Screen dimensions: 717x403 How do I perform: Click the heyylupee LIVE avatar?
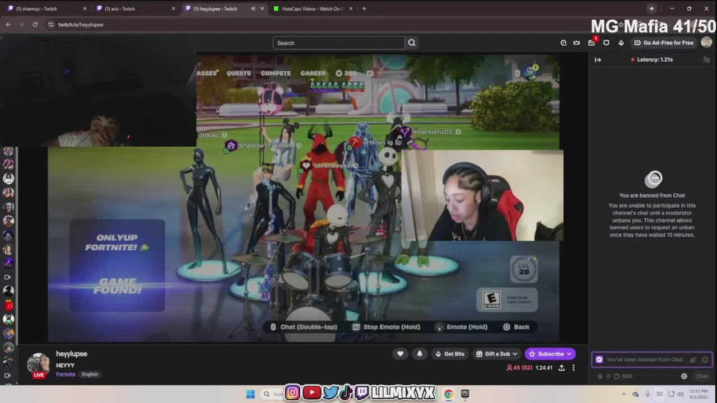coord(38,364)
